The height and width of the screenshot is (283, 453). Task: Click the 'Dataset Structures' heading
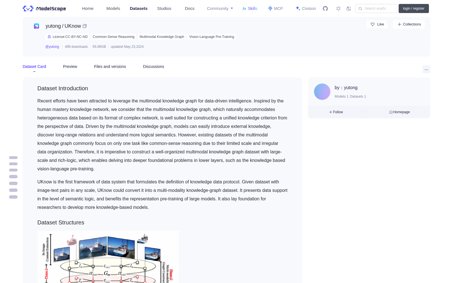61,222
